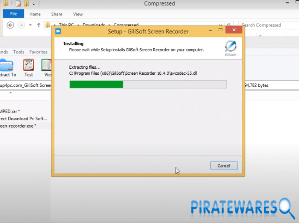
Task: Open the File ribbon tab
Action: pyautogui.click(x=14, y=14)
